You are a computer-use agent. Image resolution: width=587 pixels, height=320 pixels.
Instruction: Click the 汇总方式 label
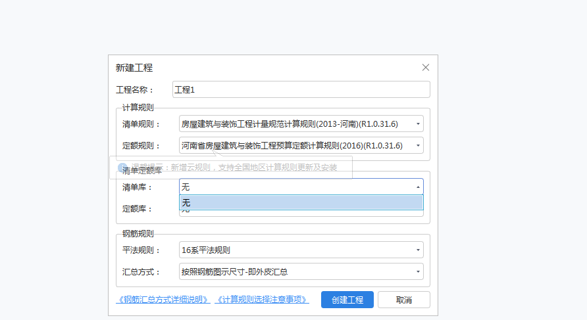[x=141, y=271]
